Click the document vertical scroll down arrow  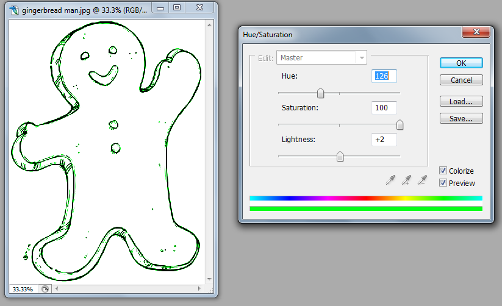209,279
